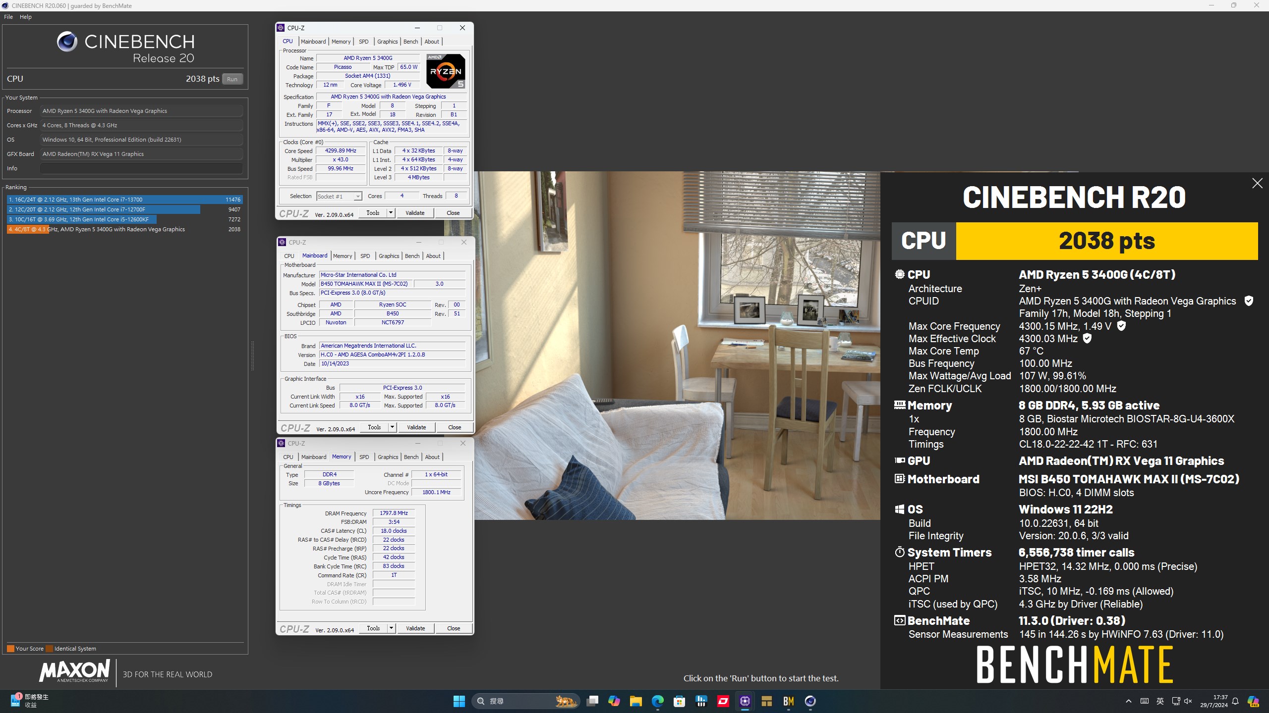This screenshot has width=1269, height=713.
Task: Open the red MSI Center taskbar icon
Action: [x=723, y=701]
